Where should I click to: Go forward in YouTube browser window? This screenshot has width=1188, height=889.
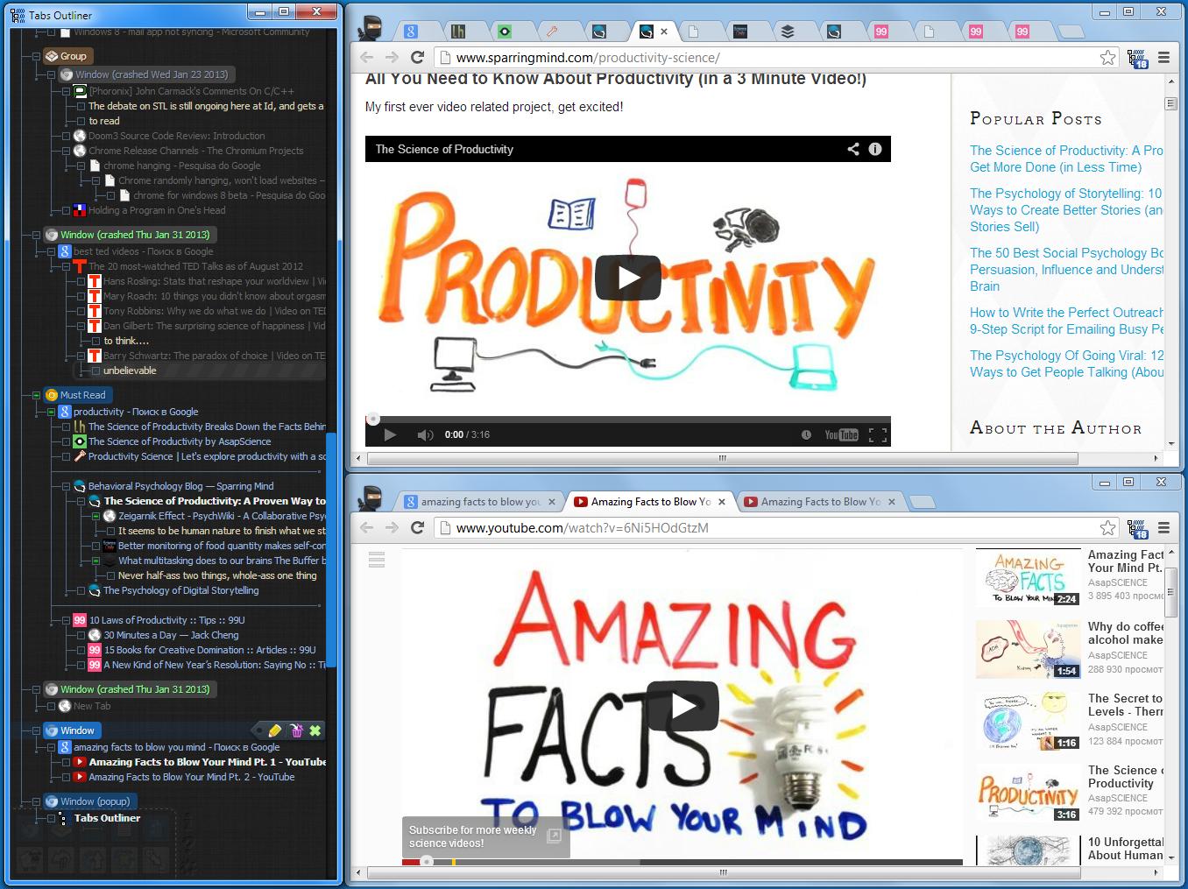click(392, 528)
